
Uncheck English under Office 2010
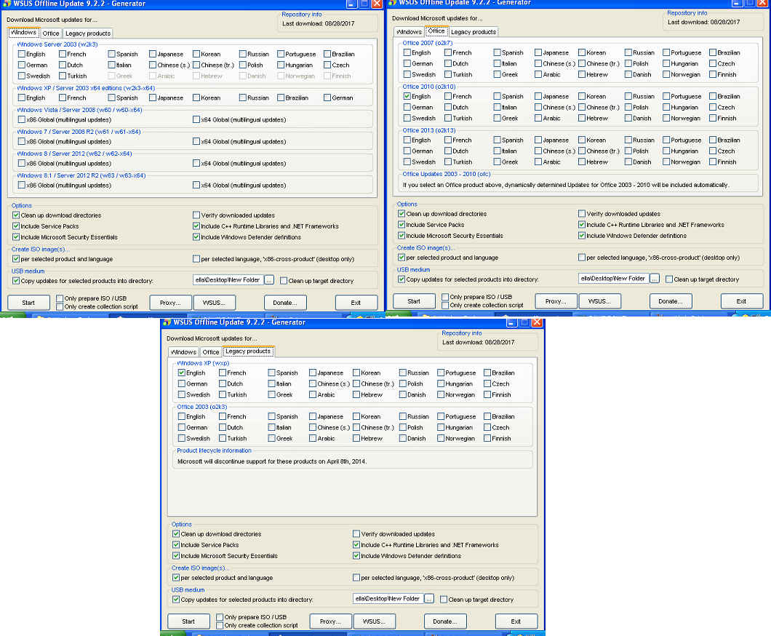[x=407, y=96]
